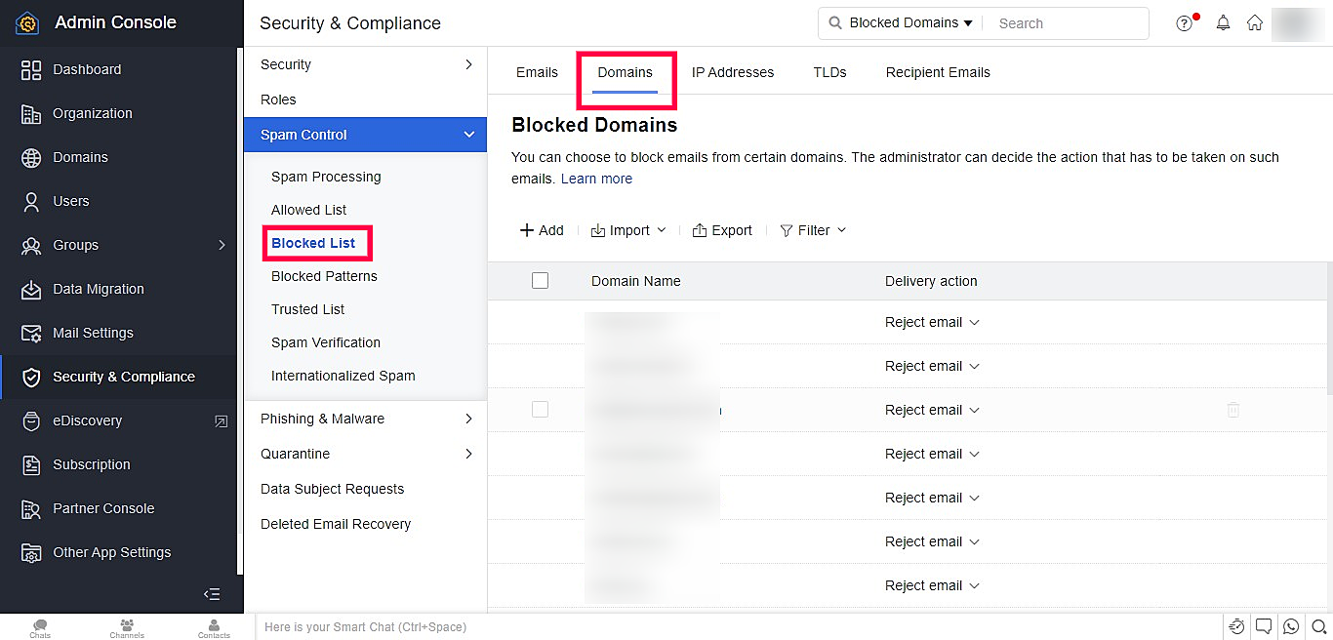Image resolution: width=1333 pixels, height=640 pixels.
Task: Open WhatsApp icon in bottom bar
Action: tap(1291, 626)
